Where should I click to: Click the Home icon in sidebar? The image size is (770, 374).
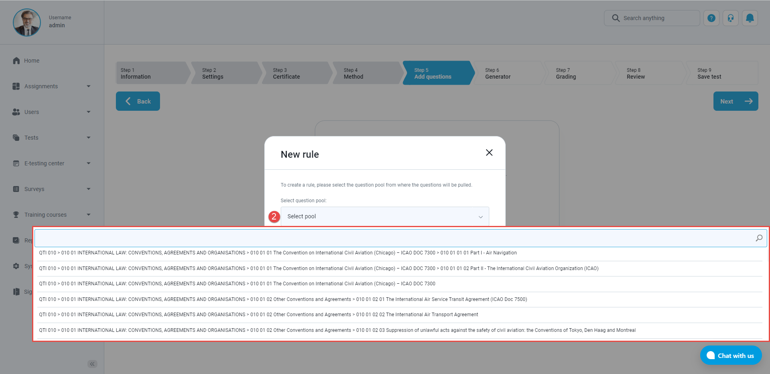click(16, 61)
